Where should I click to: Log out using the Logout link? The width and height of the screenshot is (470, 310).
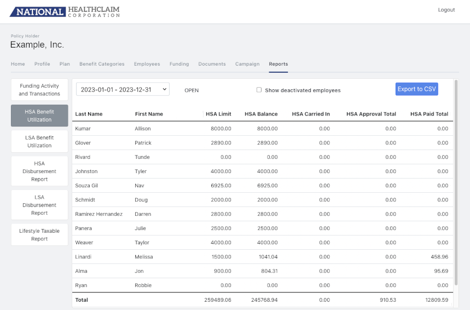(446, 10)
